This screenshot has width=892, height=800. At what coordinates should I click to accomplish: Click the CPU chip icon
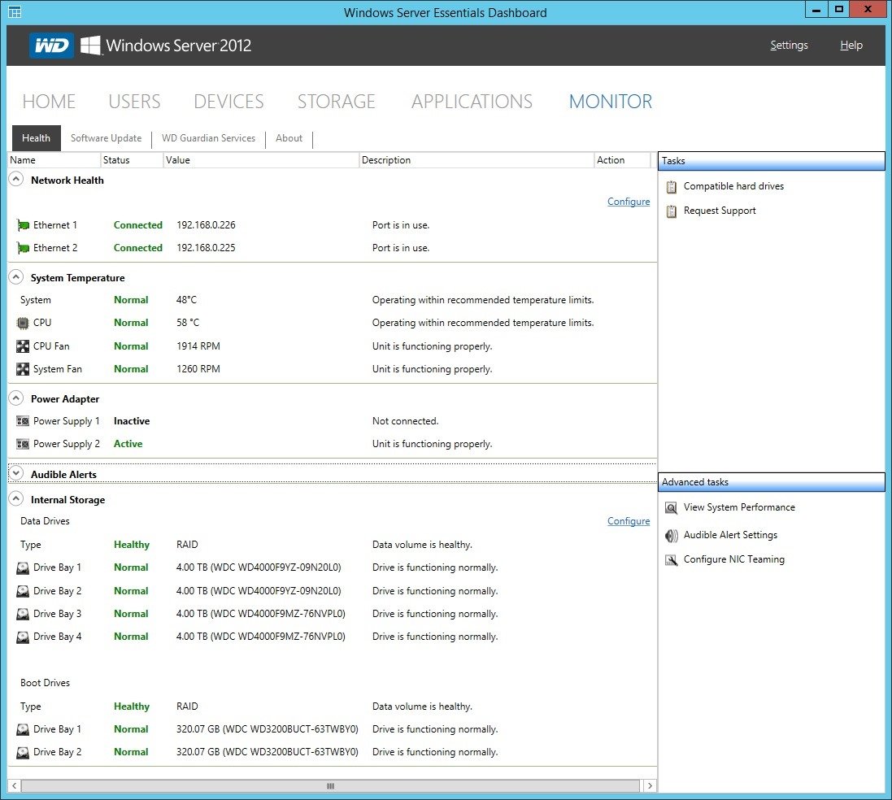coord(23,324)
